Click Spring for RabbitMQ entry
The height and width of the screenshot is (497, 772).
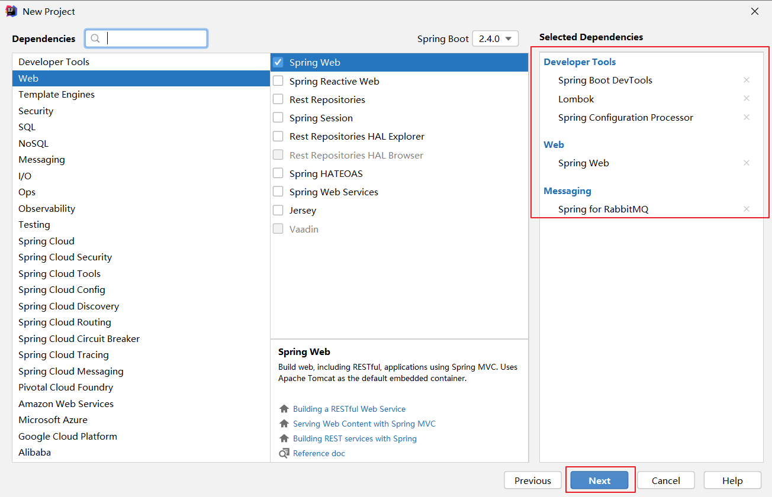click(603, 209)
